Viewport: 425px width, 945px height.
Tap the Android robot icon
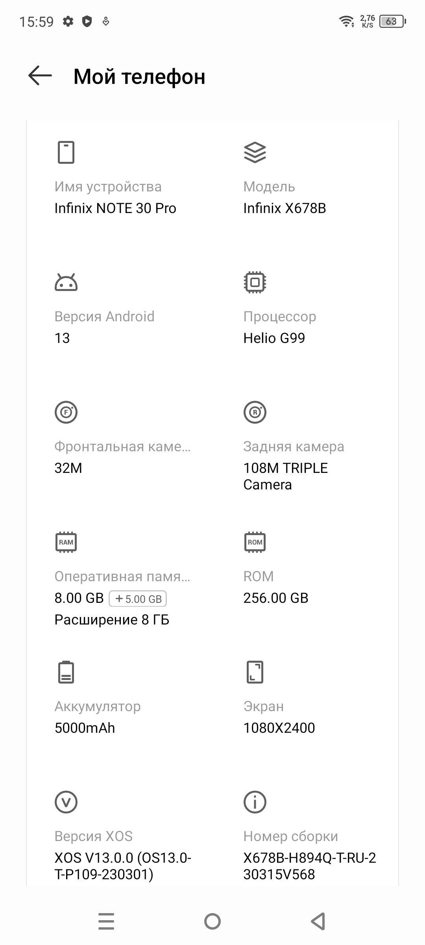66,282
